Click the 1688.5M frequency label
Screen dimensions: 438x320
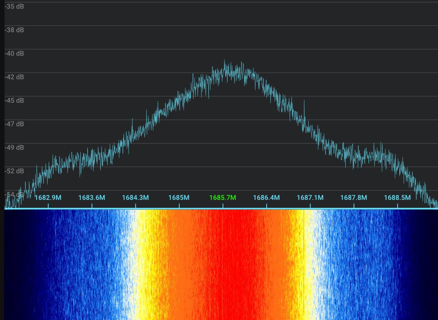tap(397, 198)
